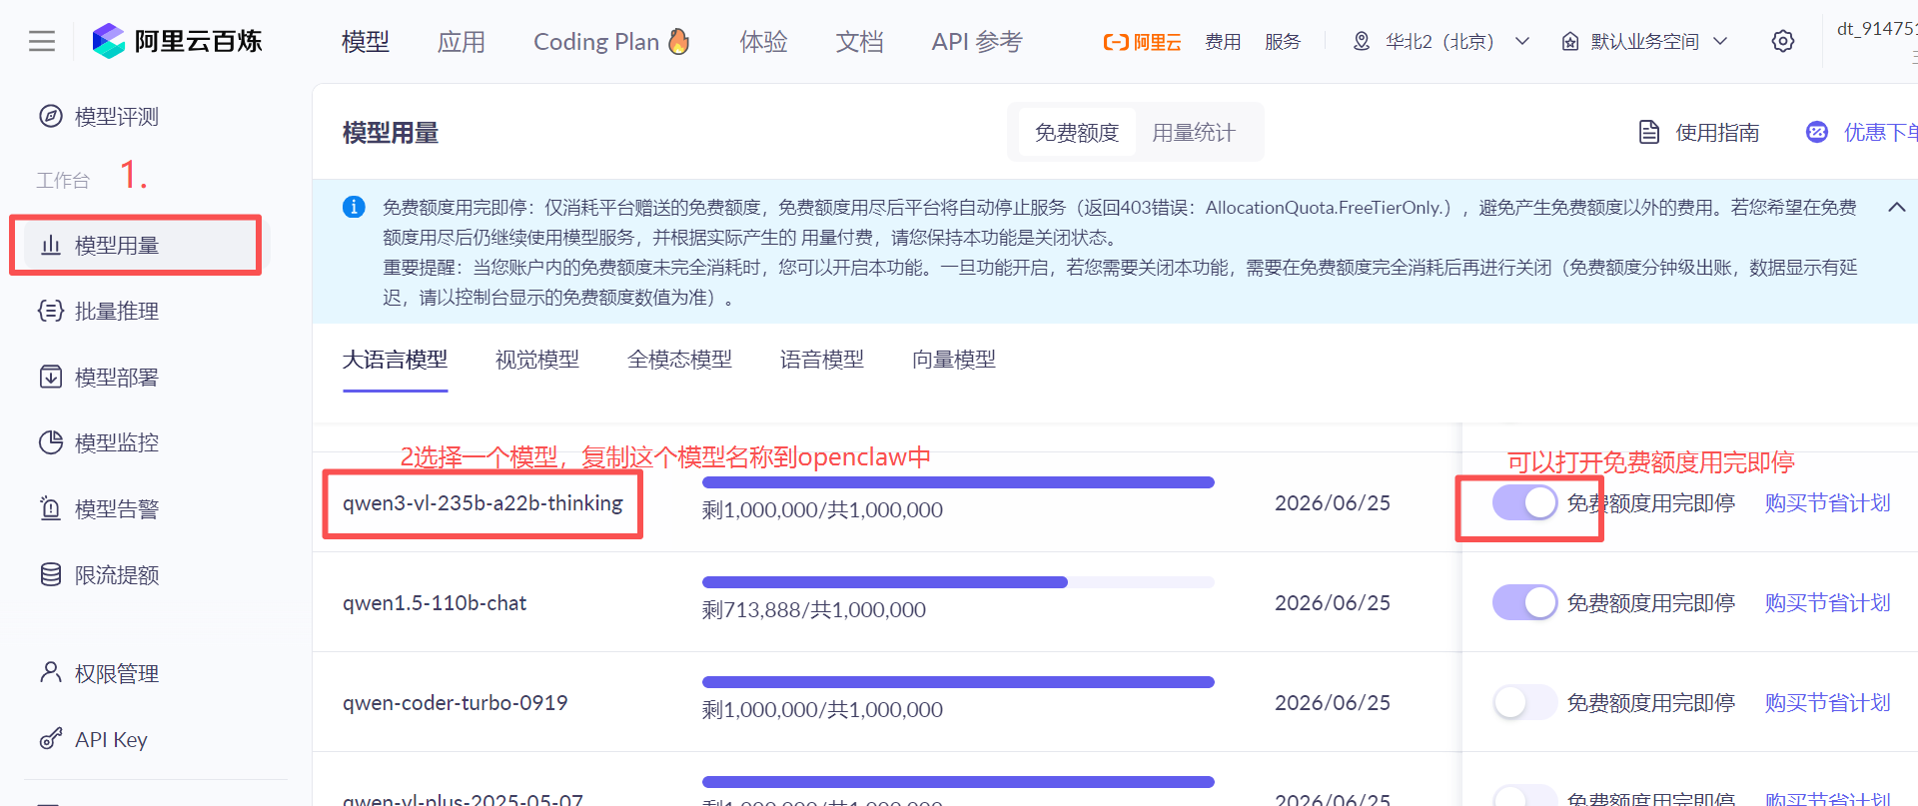Click 购买节省计划 for qwen3-vl-235b-a22b-thinking
Image resolution: width=1918 pixels, height=806 pixels.
point(1828,502)
